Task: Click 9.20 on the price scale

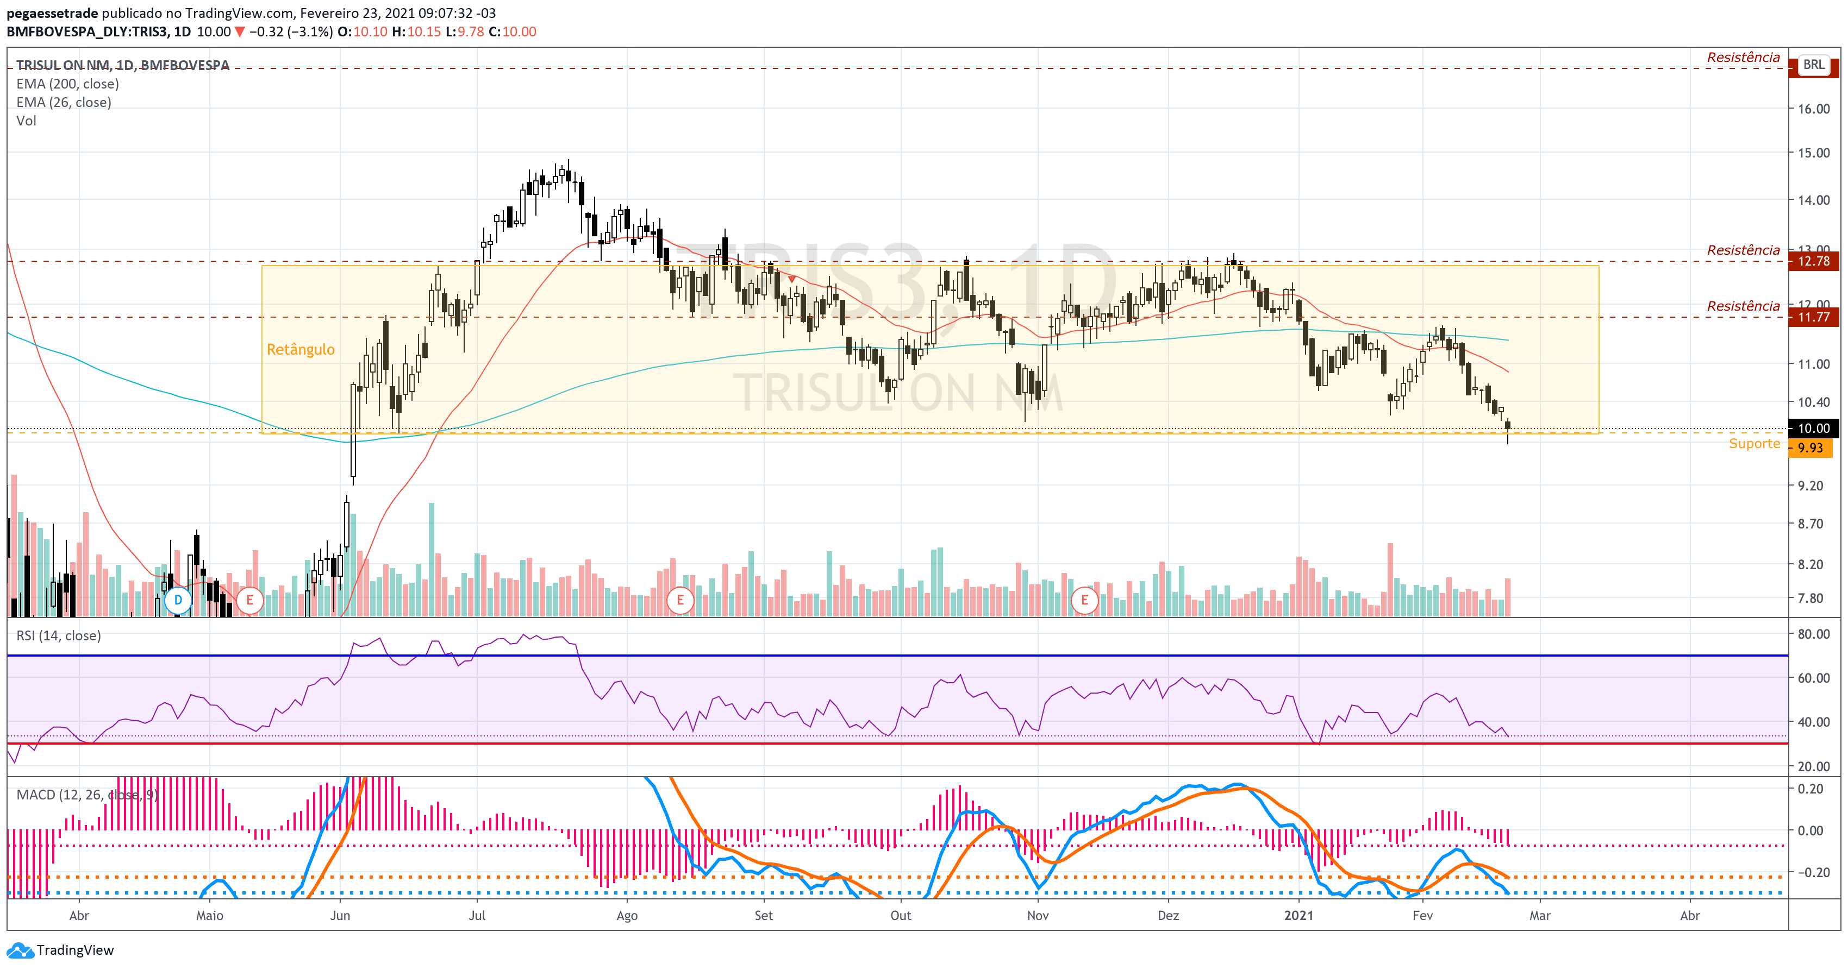Action: tap(1810, 486)
